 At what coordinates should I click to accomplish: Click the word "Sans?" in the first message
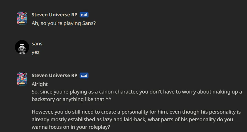(x=89, y=23)
